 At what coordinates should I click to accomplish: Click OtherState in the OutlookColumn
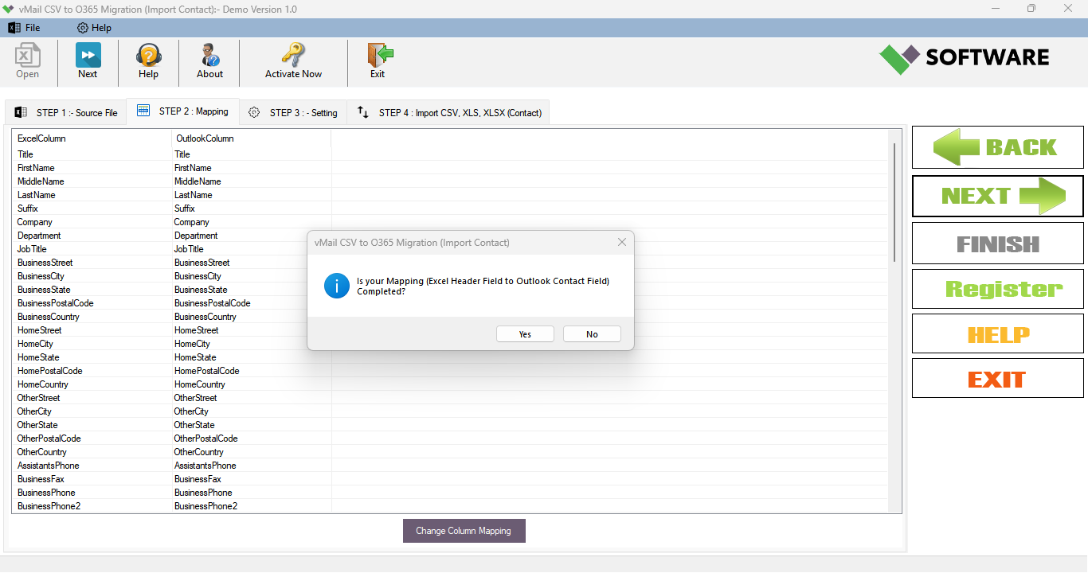(x=194, y=425)
